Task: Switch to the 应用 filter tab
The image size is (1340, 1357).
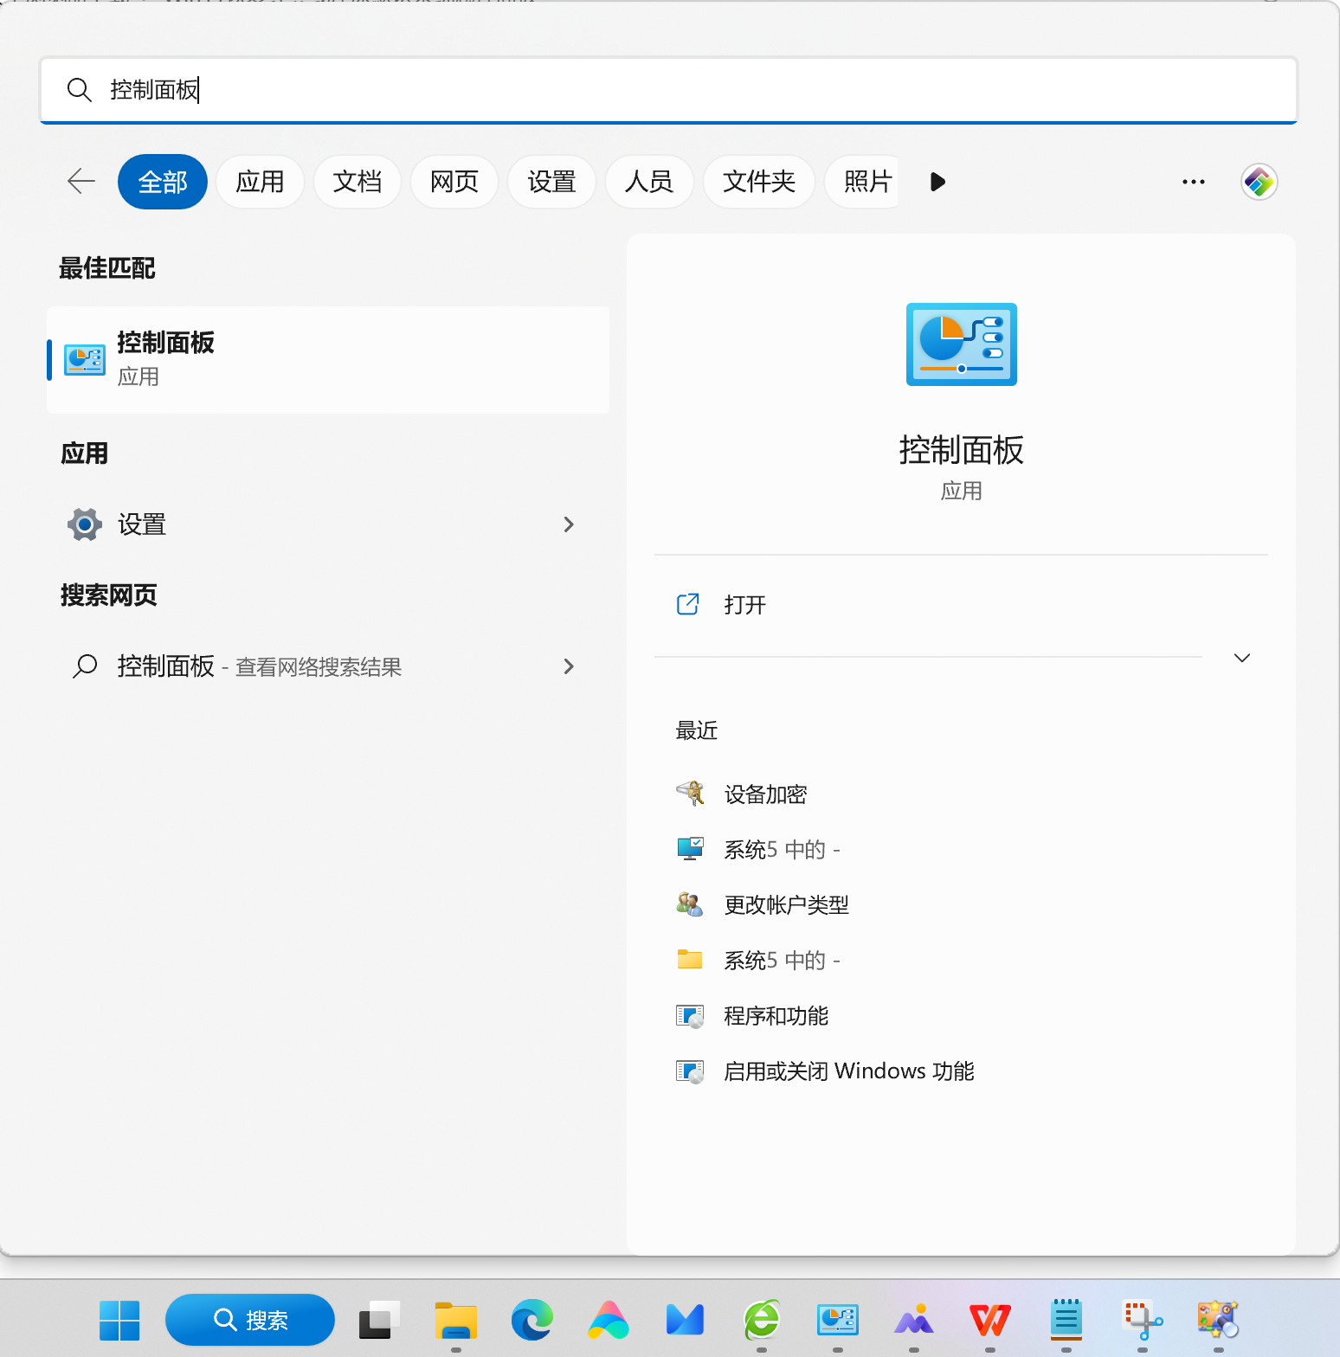Action: pos(260,182)
